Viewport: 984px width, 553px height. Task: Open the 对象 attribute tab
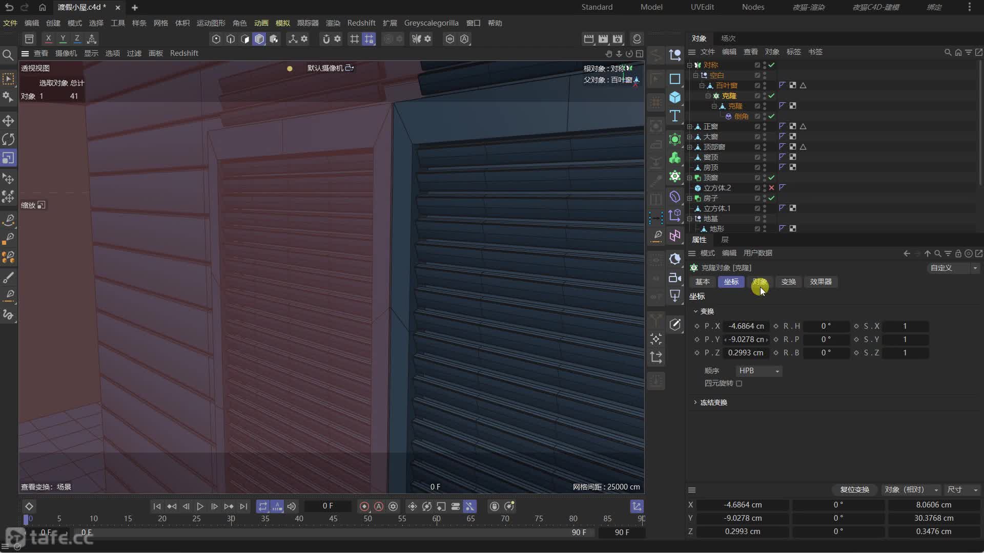click(x=760, y=282)
